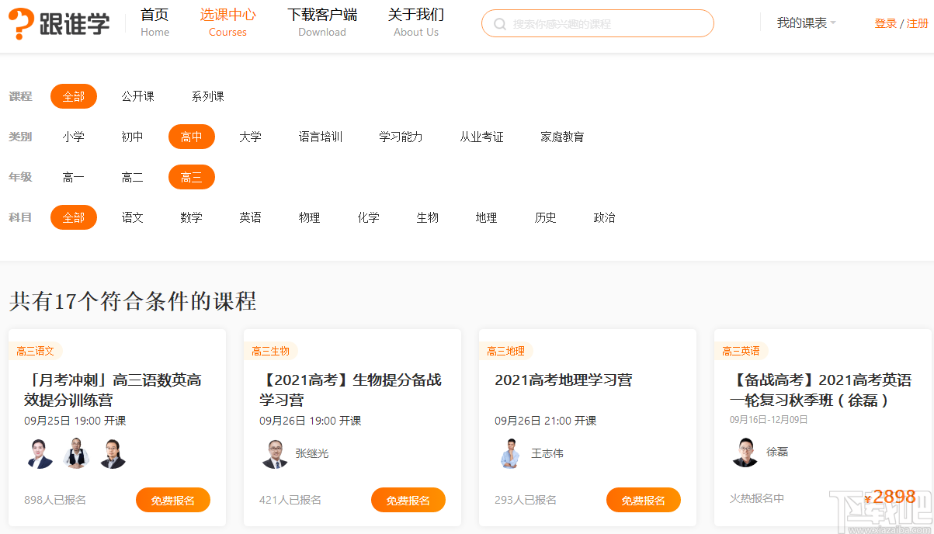The height and width of the screenshot is (534, 934).
Task: Choose 高三 grade filter
Action: click(x=192, y=177)
